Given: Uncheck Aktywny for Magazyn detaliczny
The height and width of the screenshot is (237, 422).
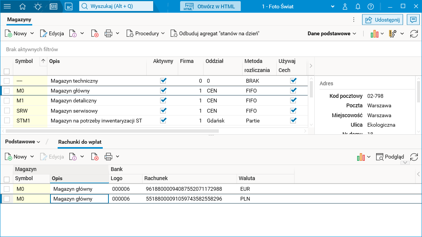Looking at the screenshot, I should pyautogui.click(x=163, y=100).
